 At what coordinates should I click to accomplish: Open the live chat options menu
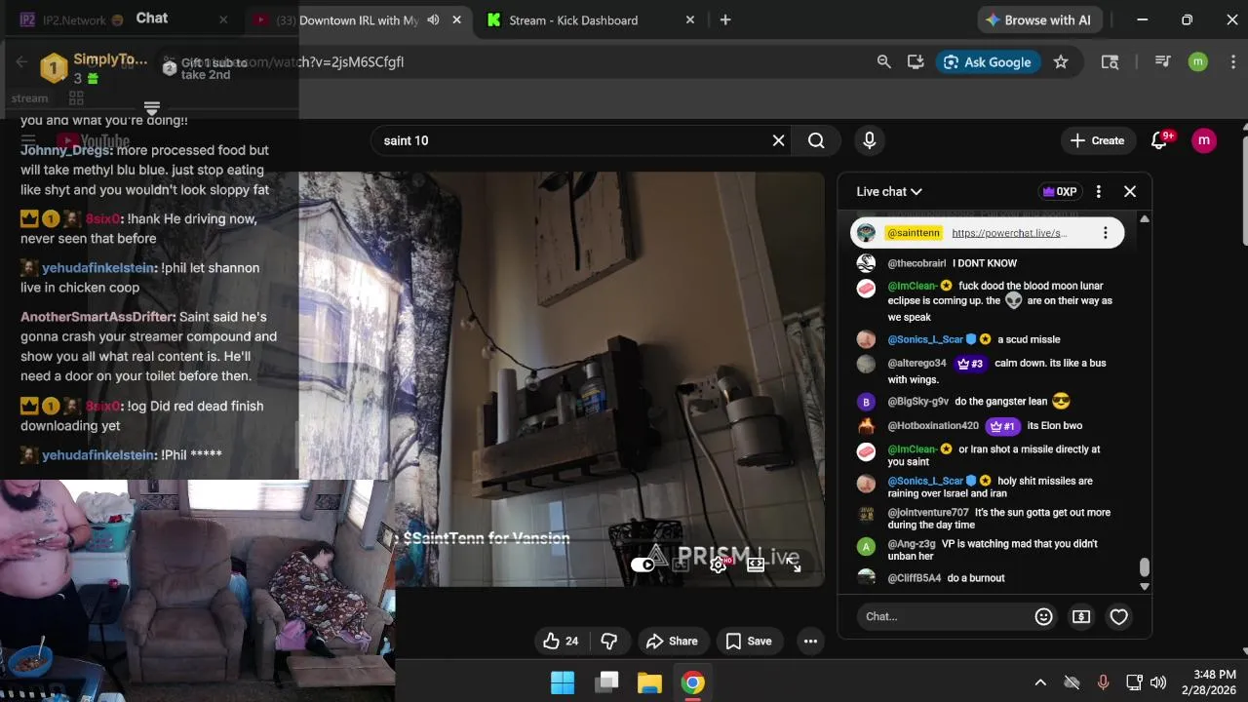(x=1099, y=191)
